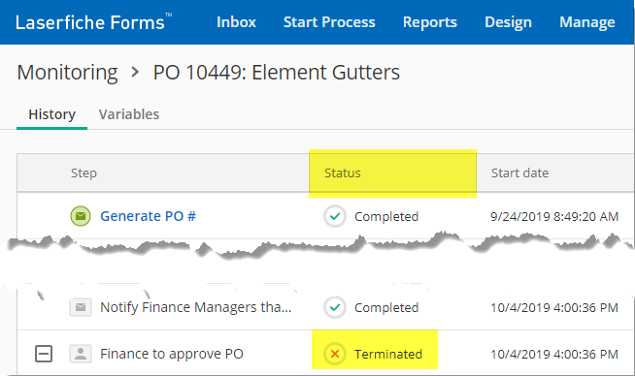Click the user task icon for Finance to approve PO
This screenshot has width=635, height=376.
(x=81, y=354)
